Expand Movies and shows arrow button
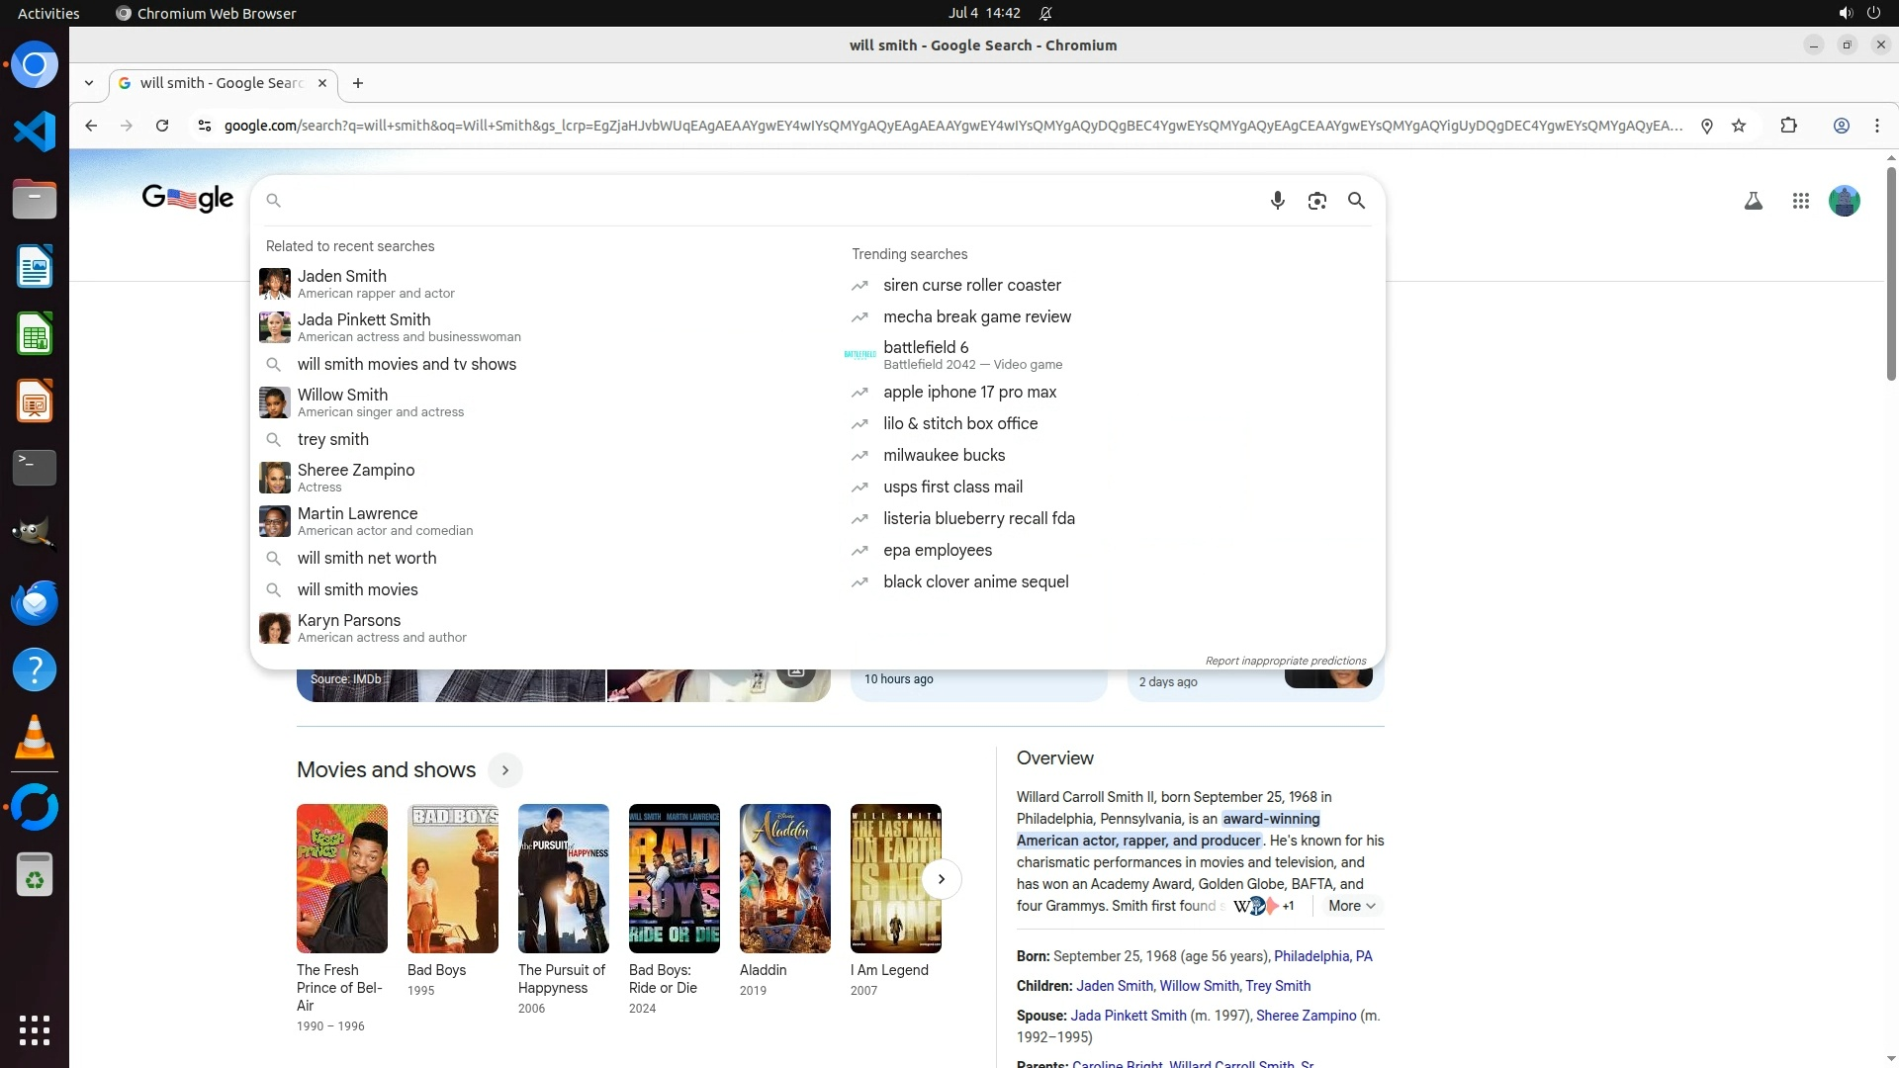This screenshot has width=1899, height=1068. point(504,770)
